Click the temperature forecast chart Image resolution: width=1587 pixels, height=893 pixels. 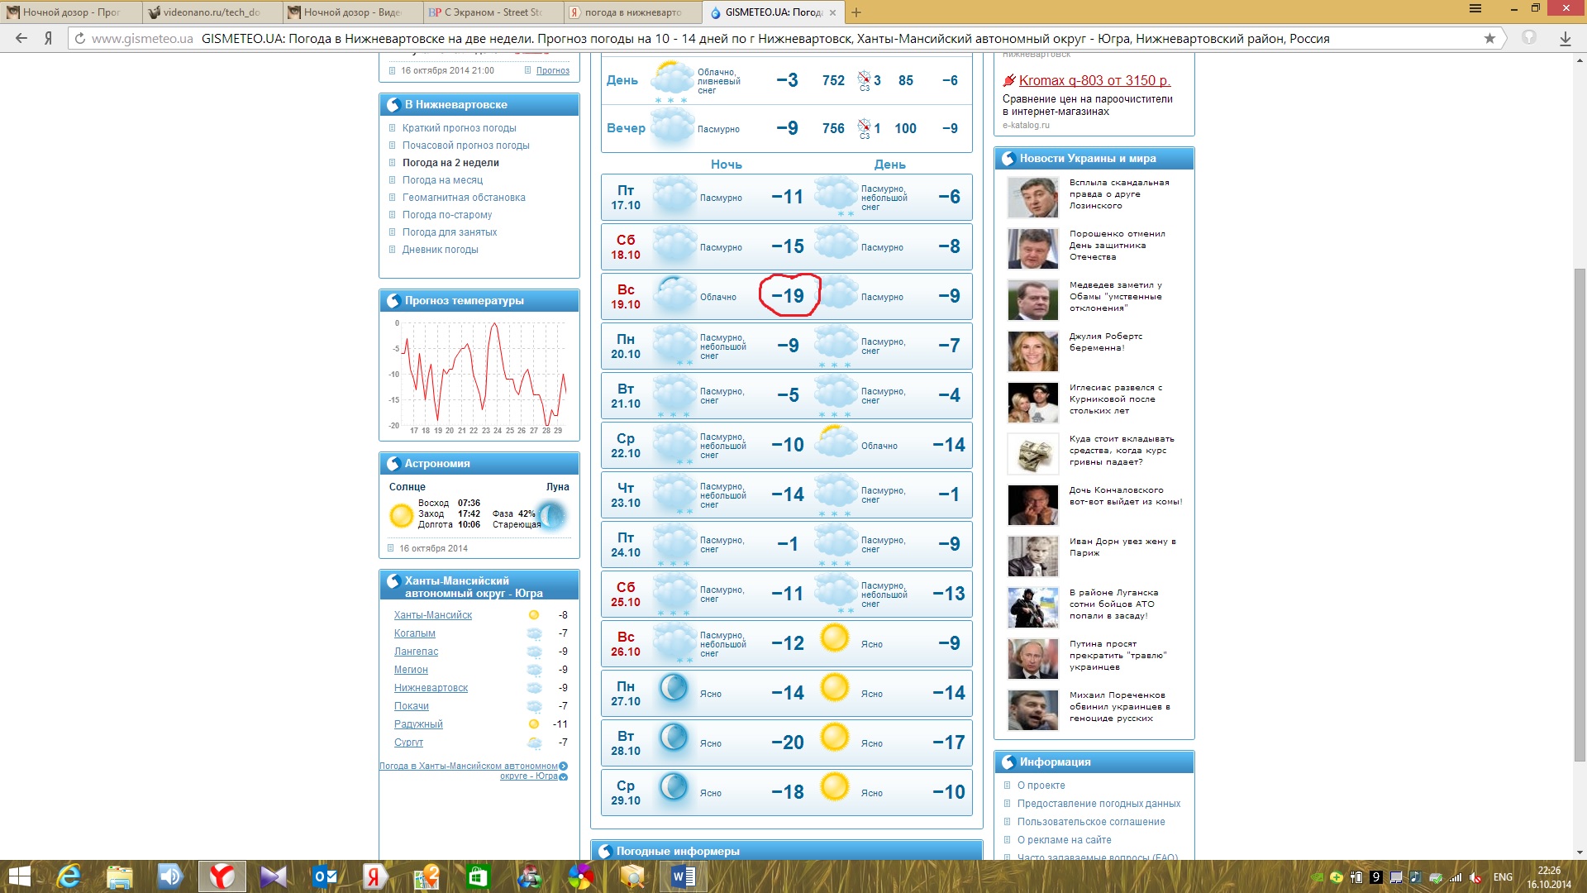pos(479,375)
